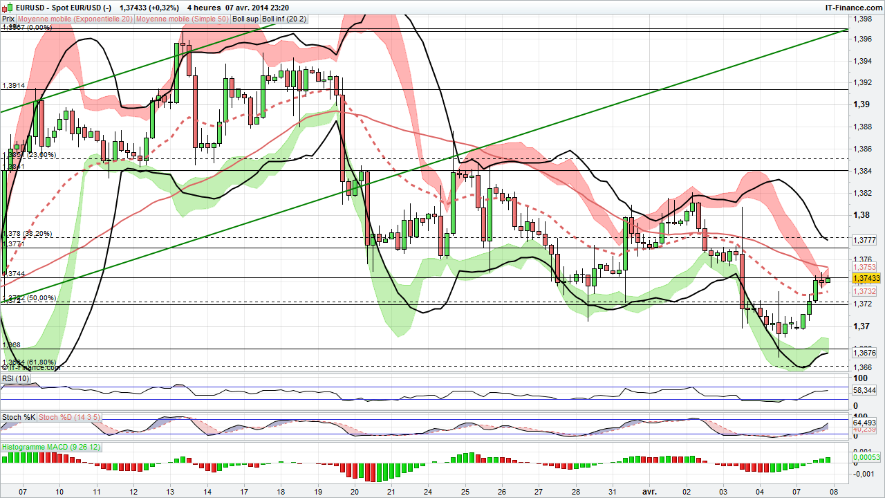
Task: Select the Stoch %K indicator label
Action: [x=17, y=417]
